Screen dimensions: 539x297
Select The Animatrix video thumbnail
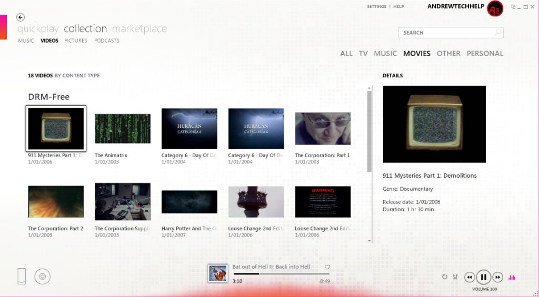pos(123,129)
